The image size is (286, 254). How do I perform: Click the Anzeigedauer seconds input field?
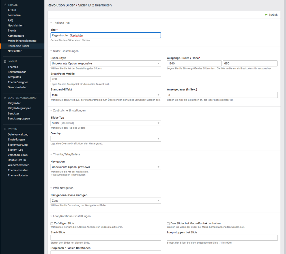point(222,95)
